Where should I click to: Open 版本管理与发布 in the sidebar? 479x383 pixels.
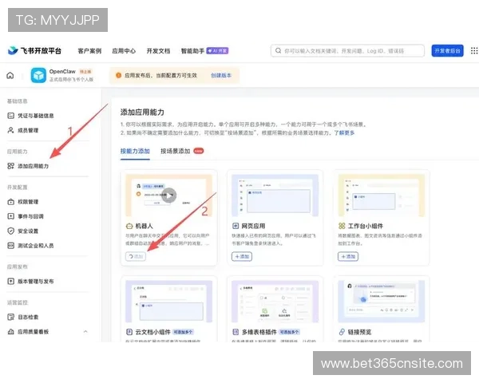[35, 281]
